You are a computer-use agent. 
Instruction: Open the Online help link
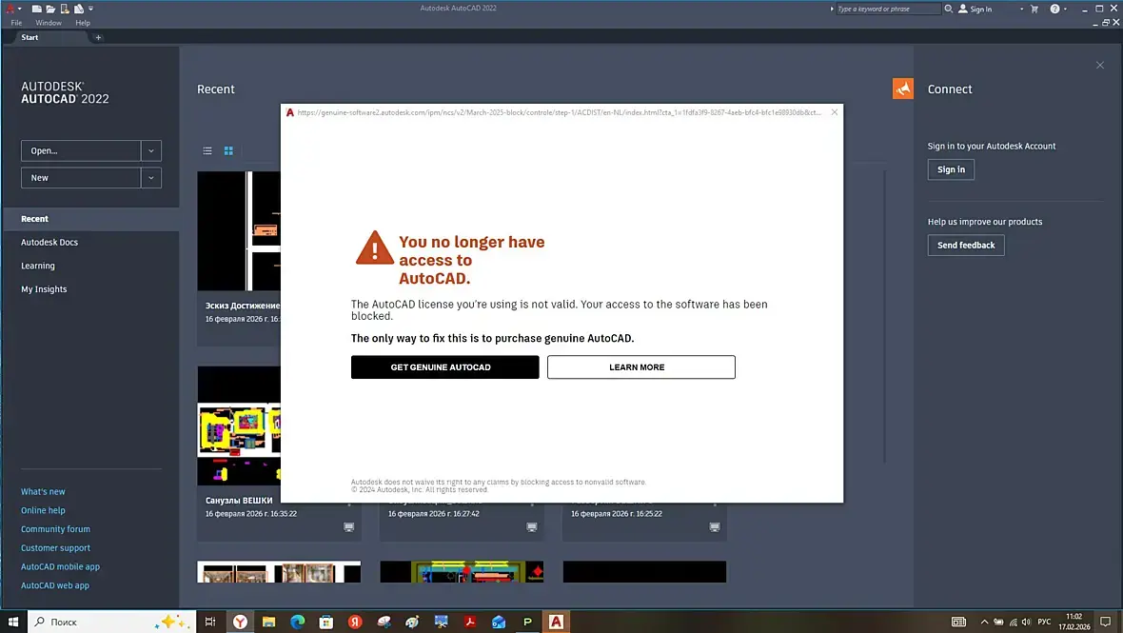coord(43,510)
